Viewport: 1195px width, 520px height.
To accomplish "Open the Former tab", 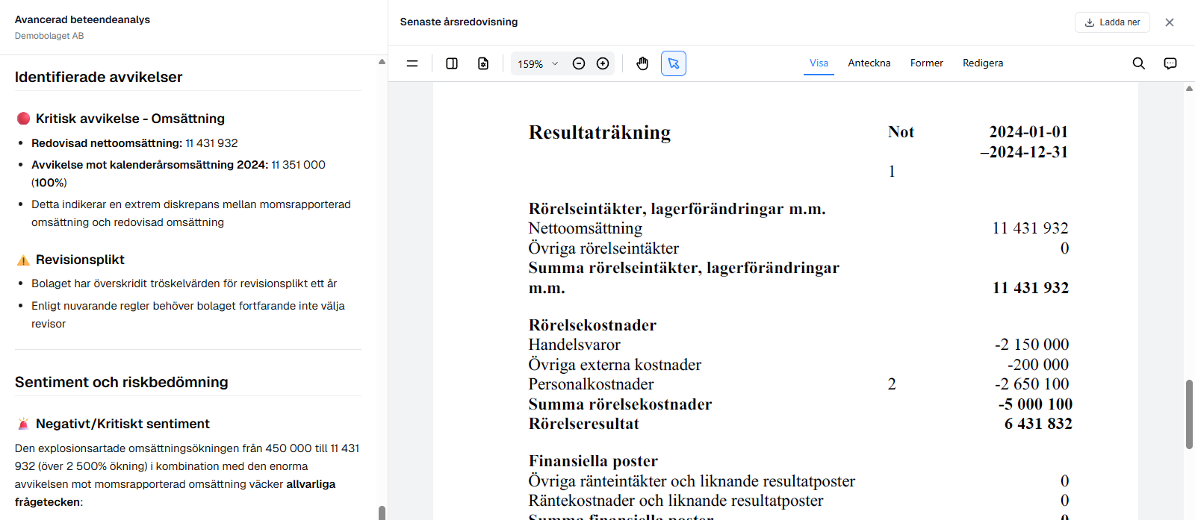I will 926,63.
